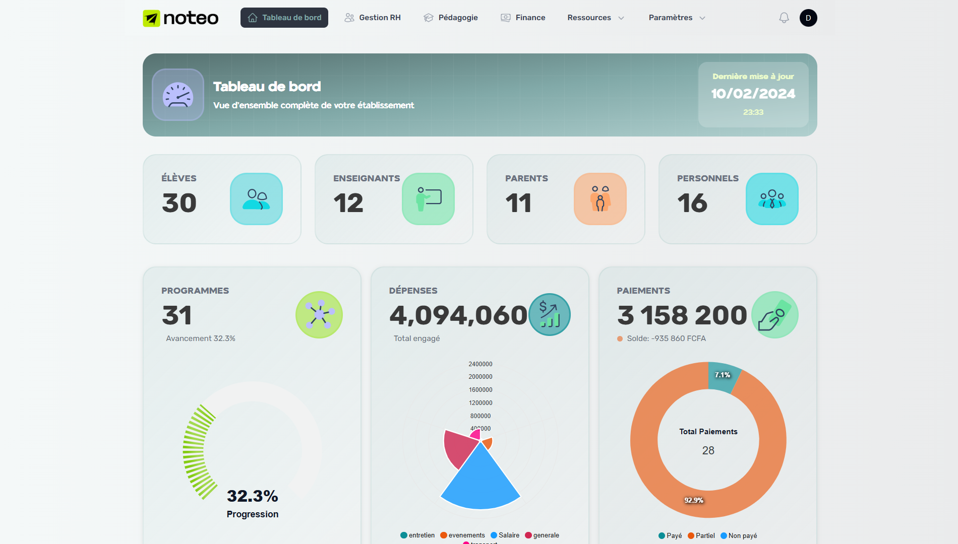This screenshot has height=544, width=958.
Task: Click the noteo logo icon
Action: tap(151, 18)
